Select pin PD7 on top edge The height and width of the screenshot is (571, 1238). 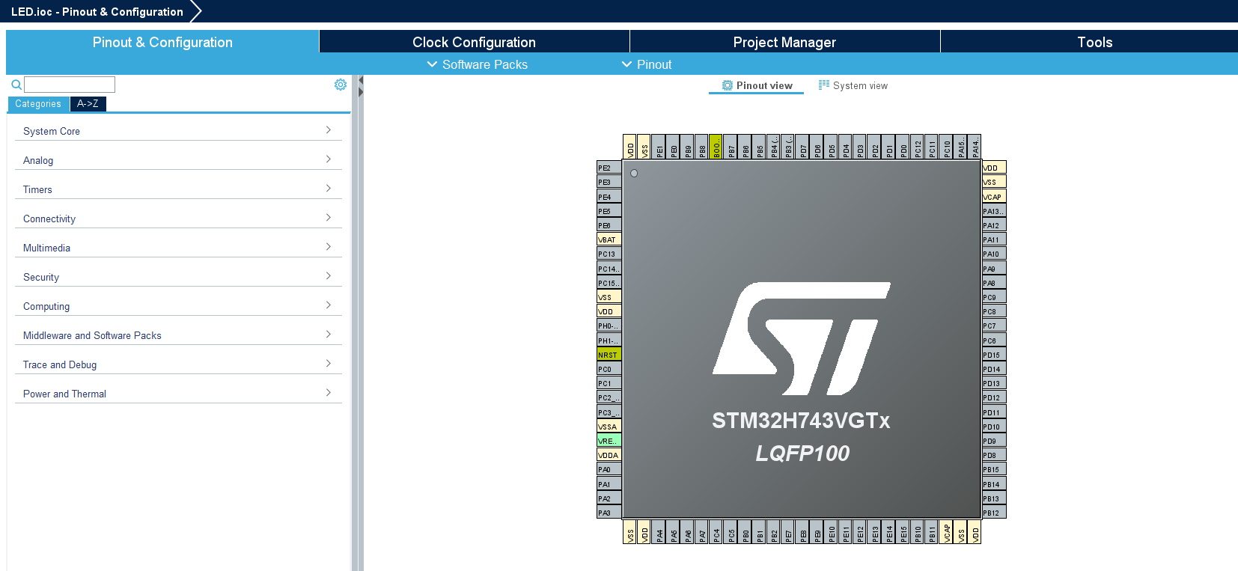[803, 147]
